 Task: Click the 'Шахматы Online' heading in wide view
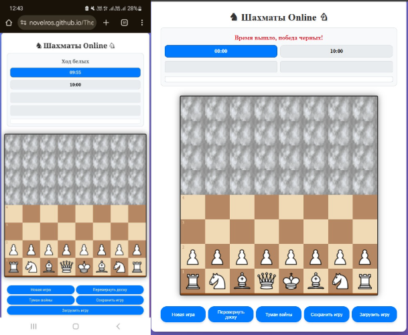pos(279,17)
